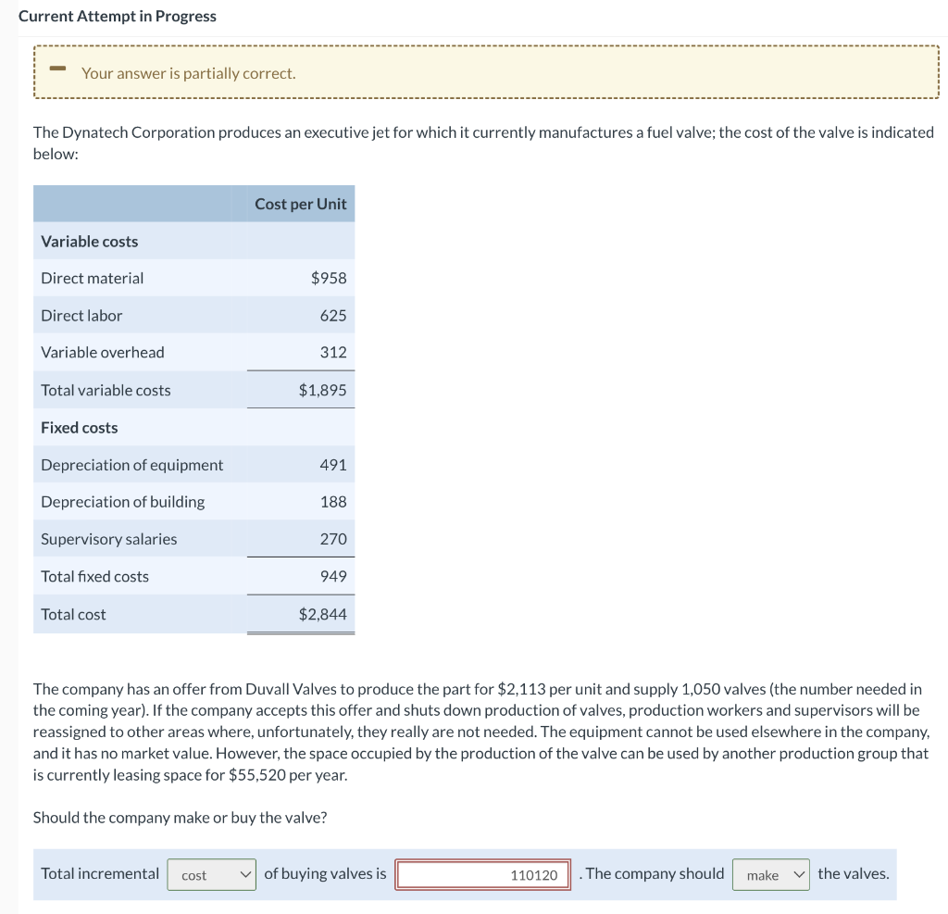This screenshot has width=948, height=914.
Task: Click the 'Cost per Unit' column header
Action: click(x=301, y=204)
